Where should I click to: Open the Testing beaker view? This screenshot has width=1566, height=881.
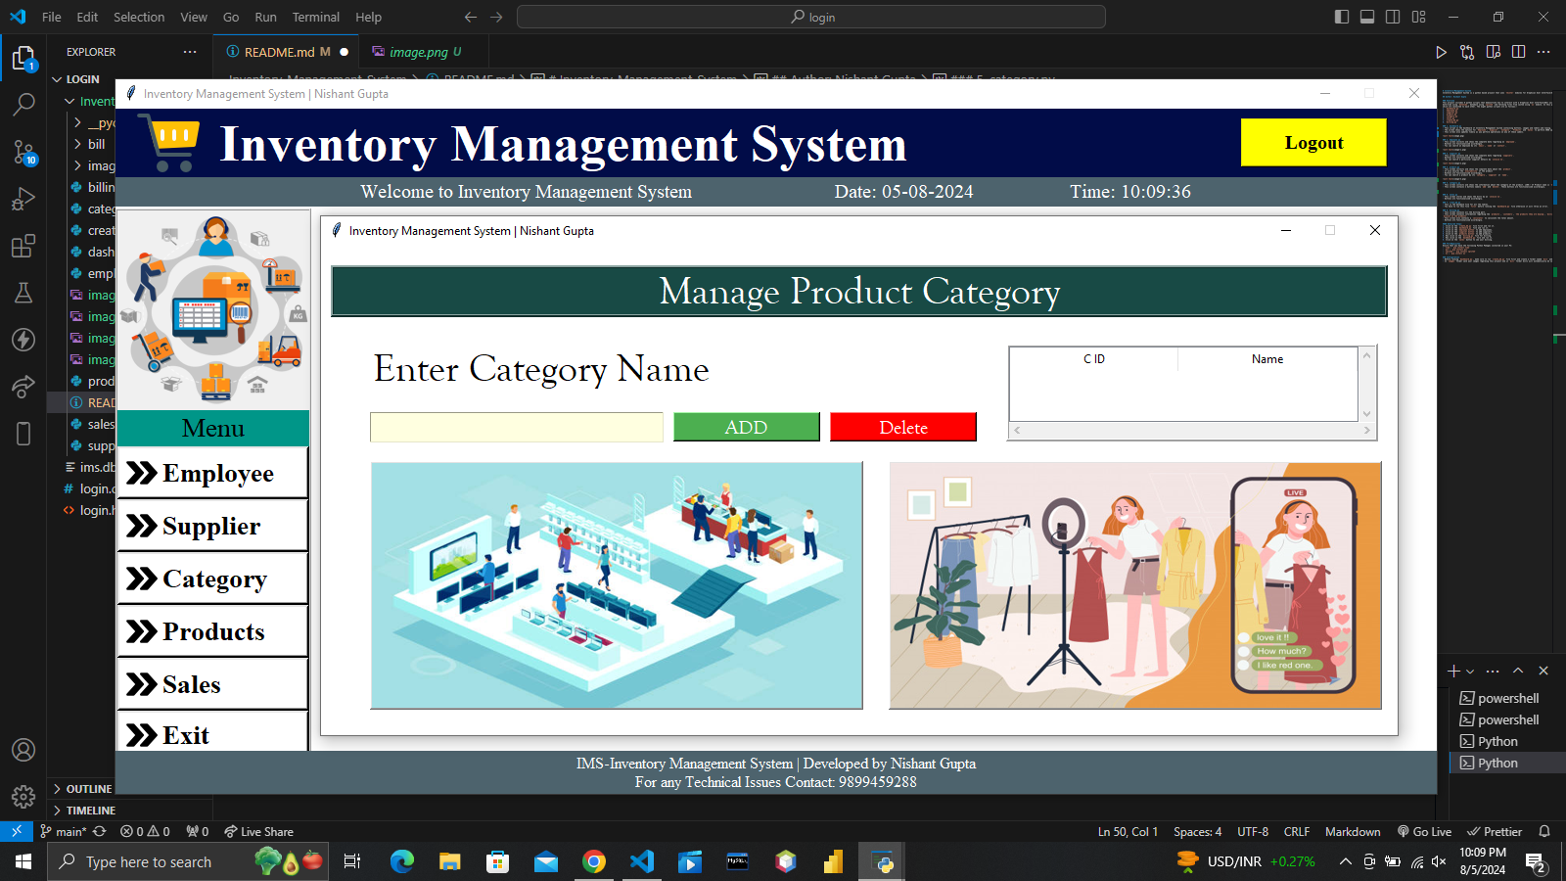(x=23, y=293)
